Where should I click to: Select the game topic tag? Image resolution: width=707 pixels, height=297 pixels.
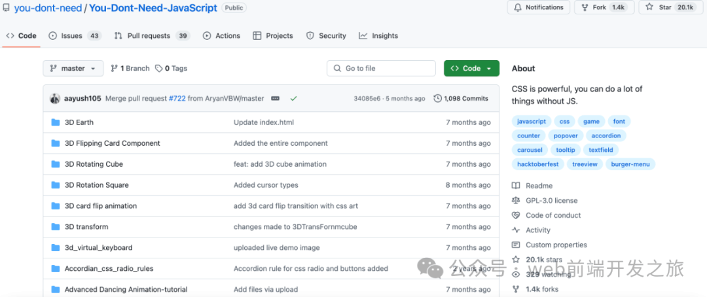[x=591, y=121]
